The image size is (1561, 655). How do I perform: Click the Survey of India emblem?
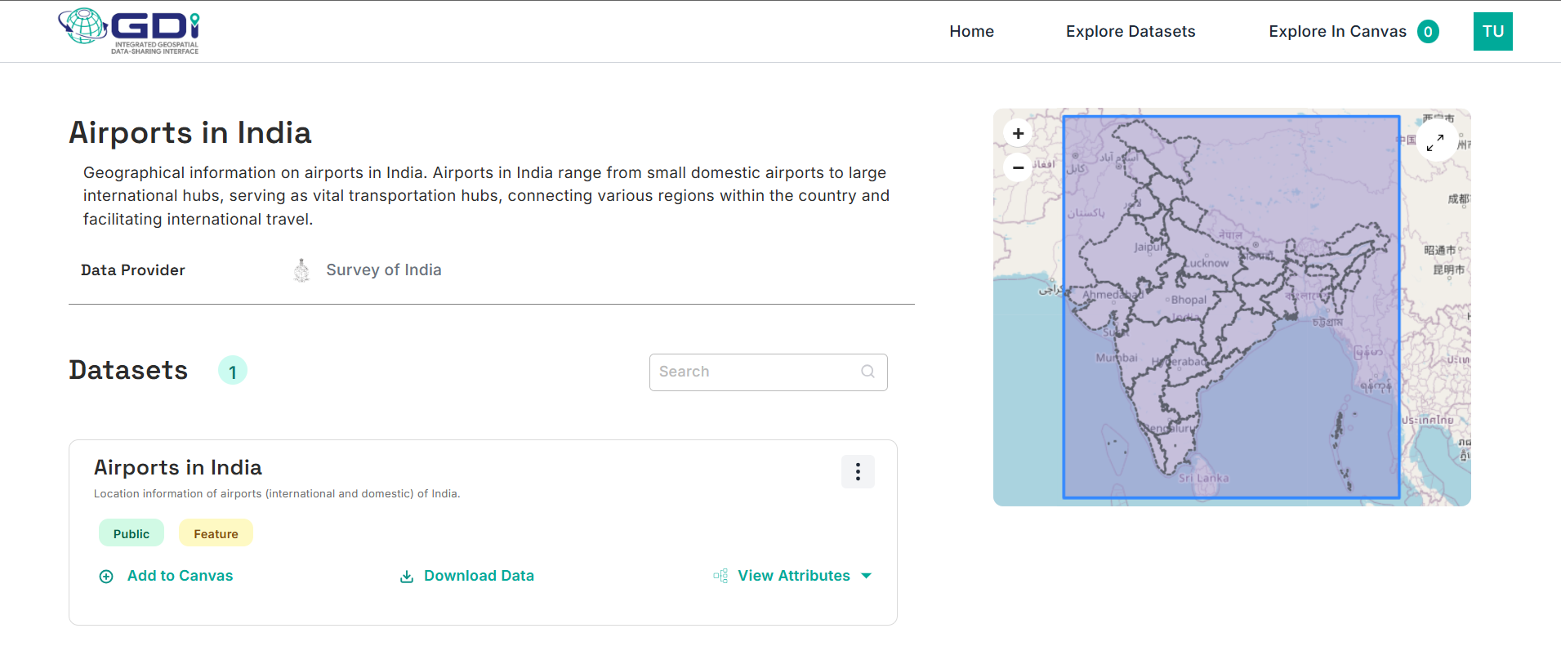[301, 270]
